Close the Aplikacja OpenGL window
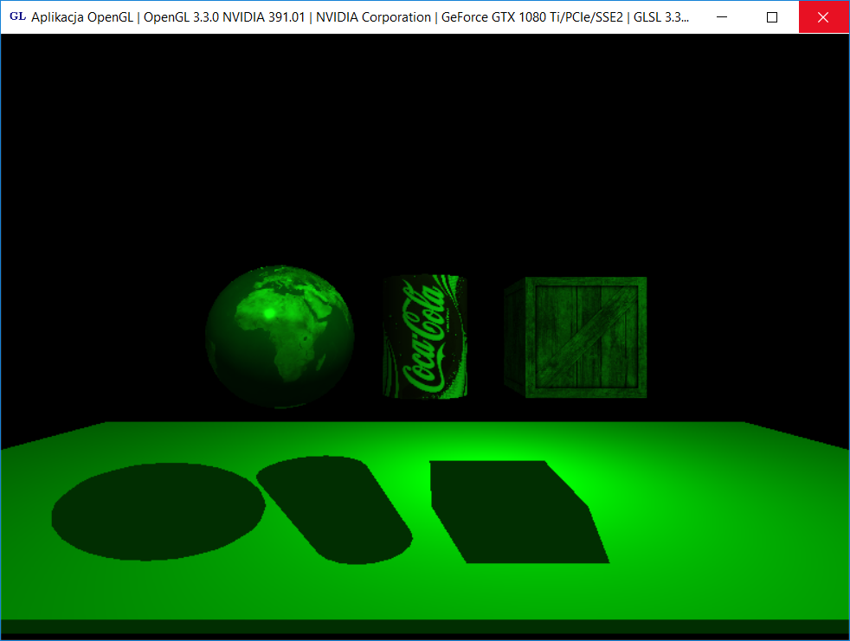This screenshot has width=850, height=641. pos(823,16)
